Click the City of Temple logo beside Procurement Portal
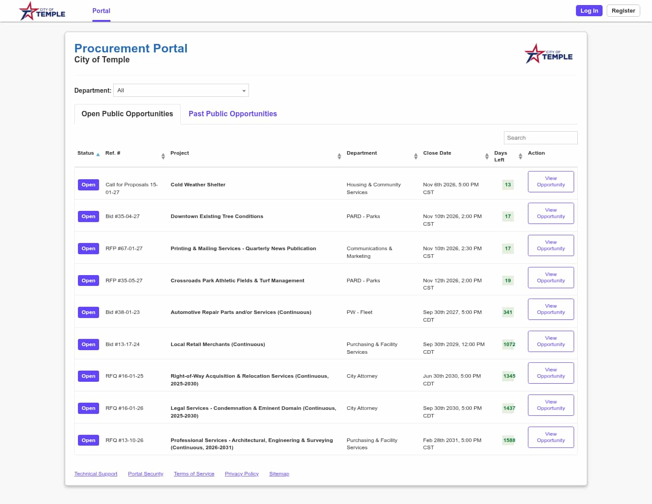652x504 pixels. coord(548,54)
